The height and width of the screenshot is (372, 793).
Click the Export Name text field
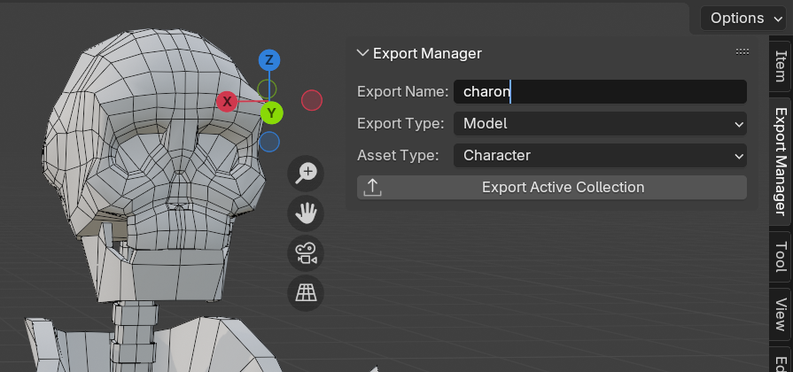600,92
